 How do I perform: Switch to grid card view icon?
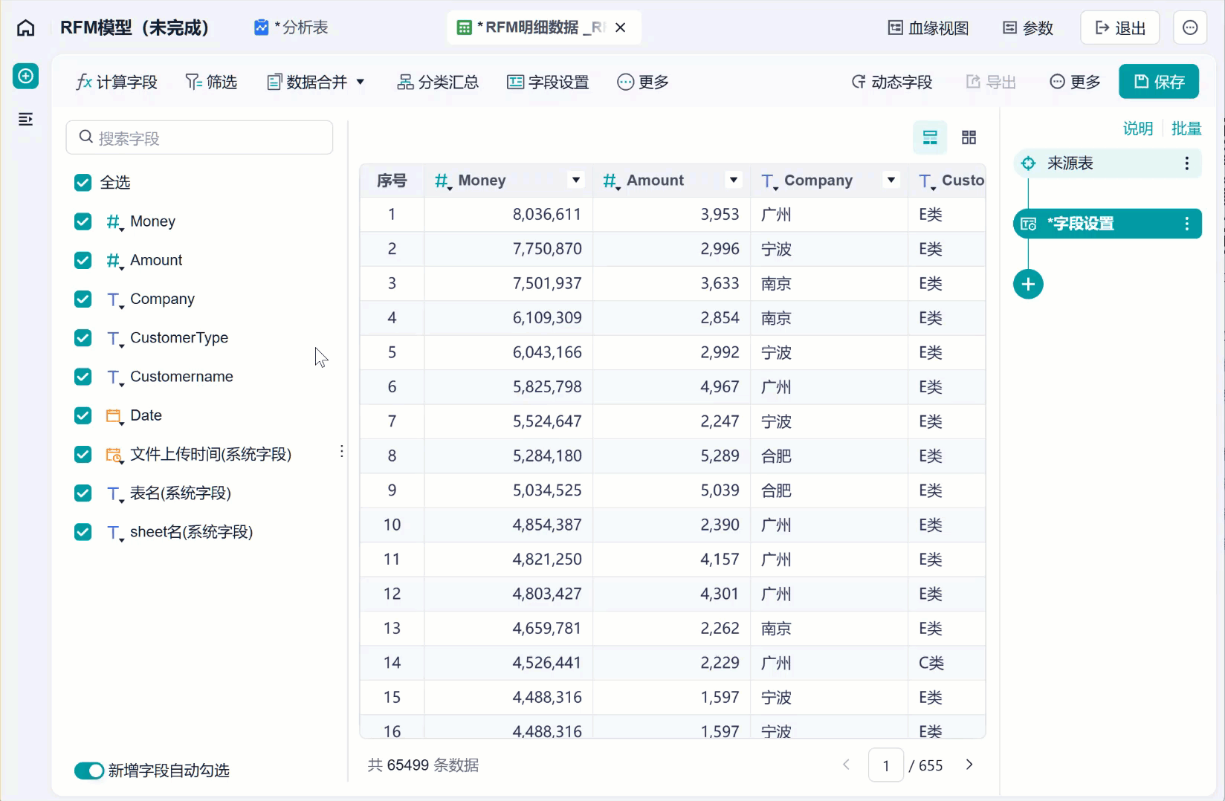[969, 137]
